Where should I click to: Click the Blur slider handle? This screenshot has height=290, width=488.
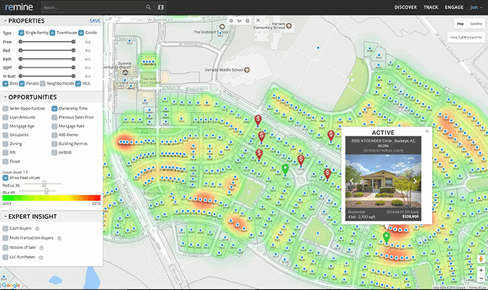[46, 191]
